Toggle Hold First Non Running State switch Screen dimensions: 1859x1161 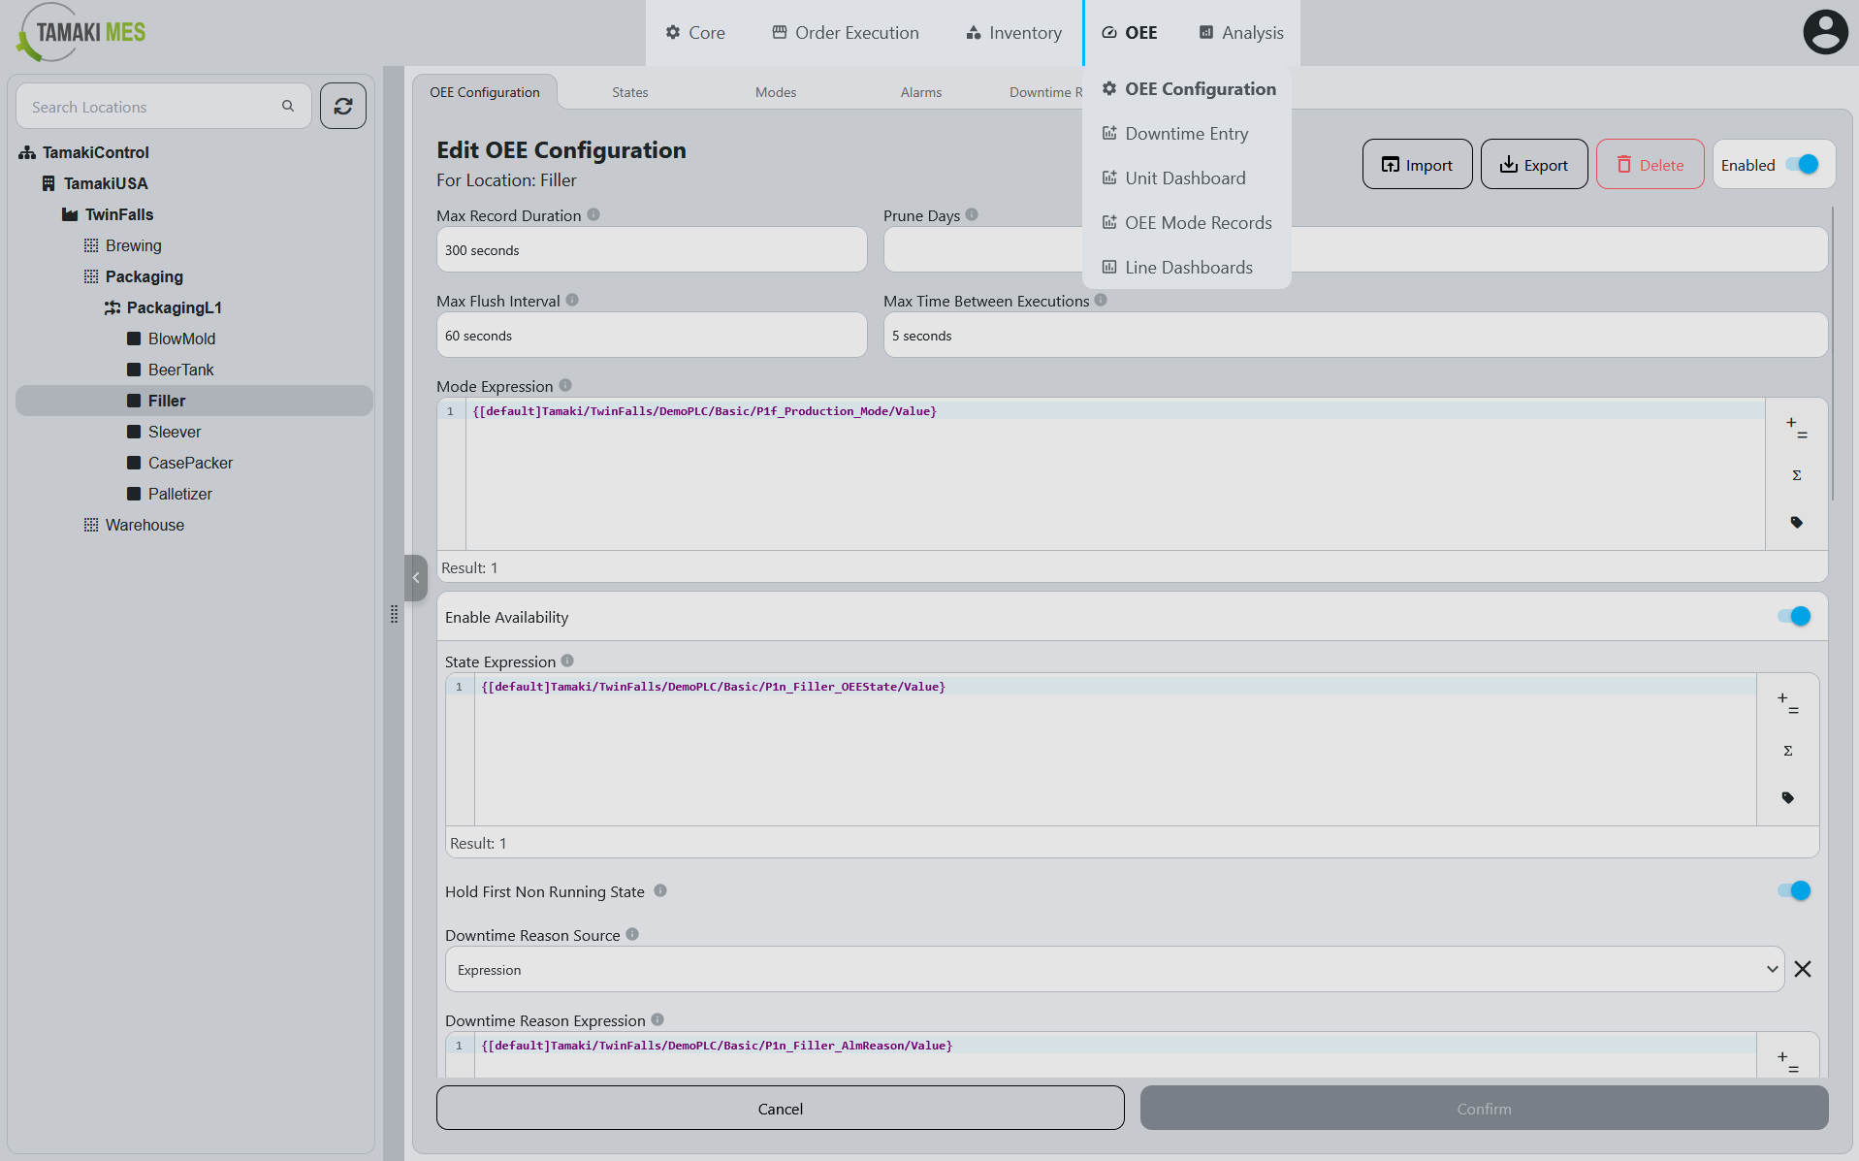(x=1794, y=890)
